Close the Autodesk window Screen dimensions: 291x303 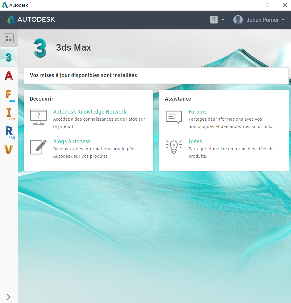point(285,5)
